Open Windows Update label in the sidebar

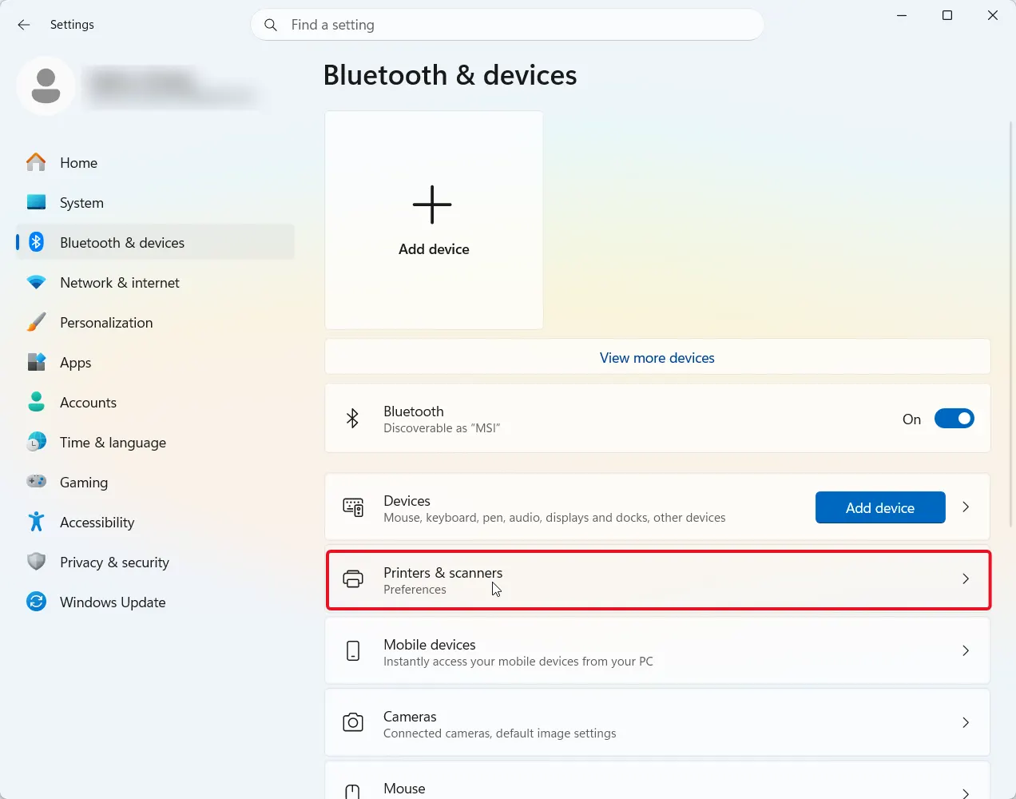coord(113,602)
